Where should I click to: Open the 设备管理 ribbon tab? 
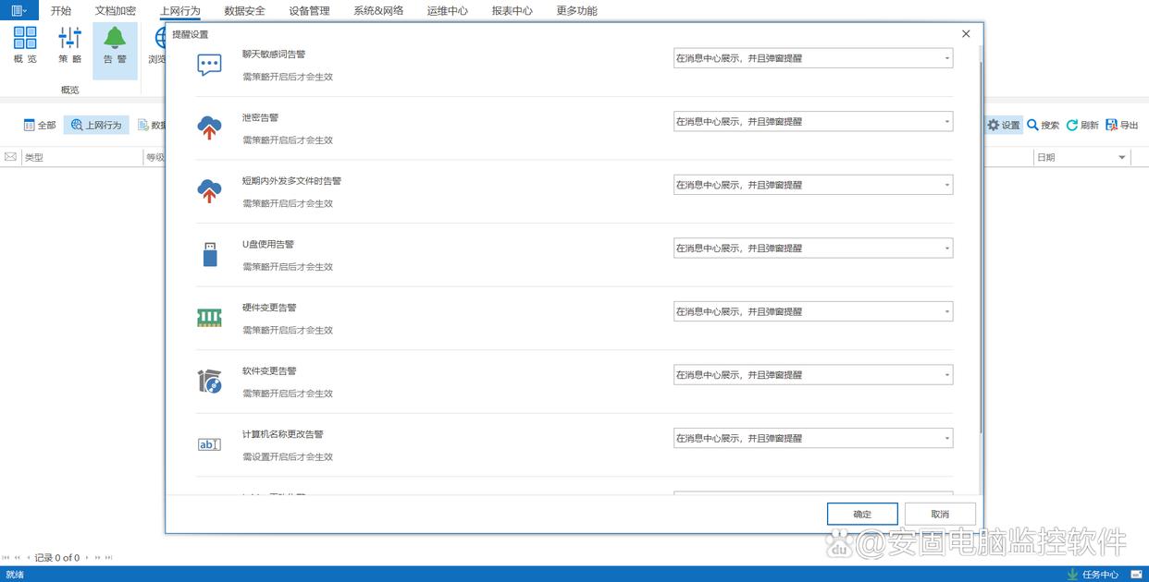pos(309,11)
